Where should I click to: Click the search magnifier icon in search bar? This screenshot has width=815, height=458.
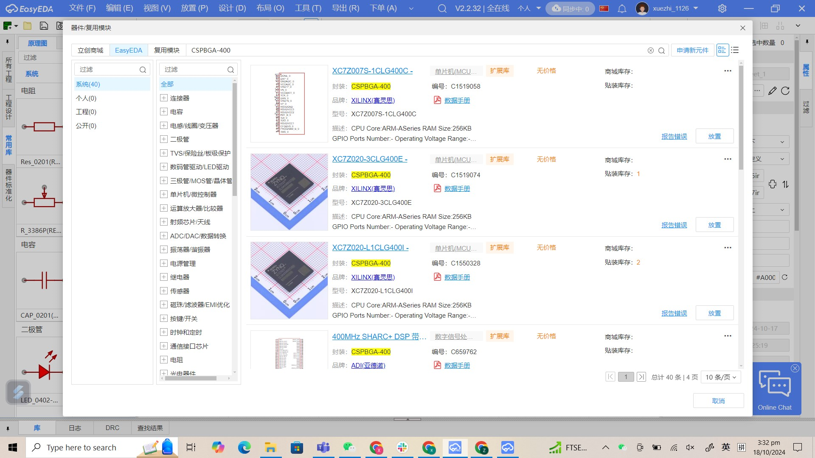(661, 50)
